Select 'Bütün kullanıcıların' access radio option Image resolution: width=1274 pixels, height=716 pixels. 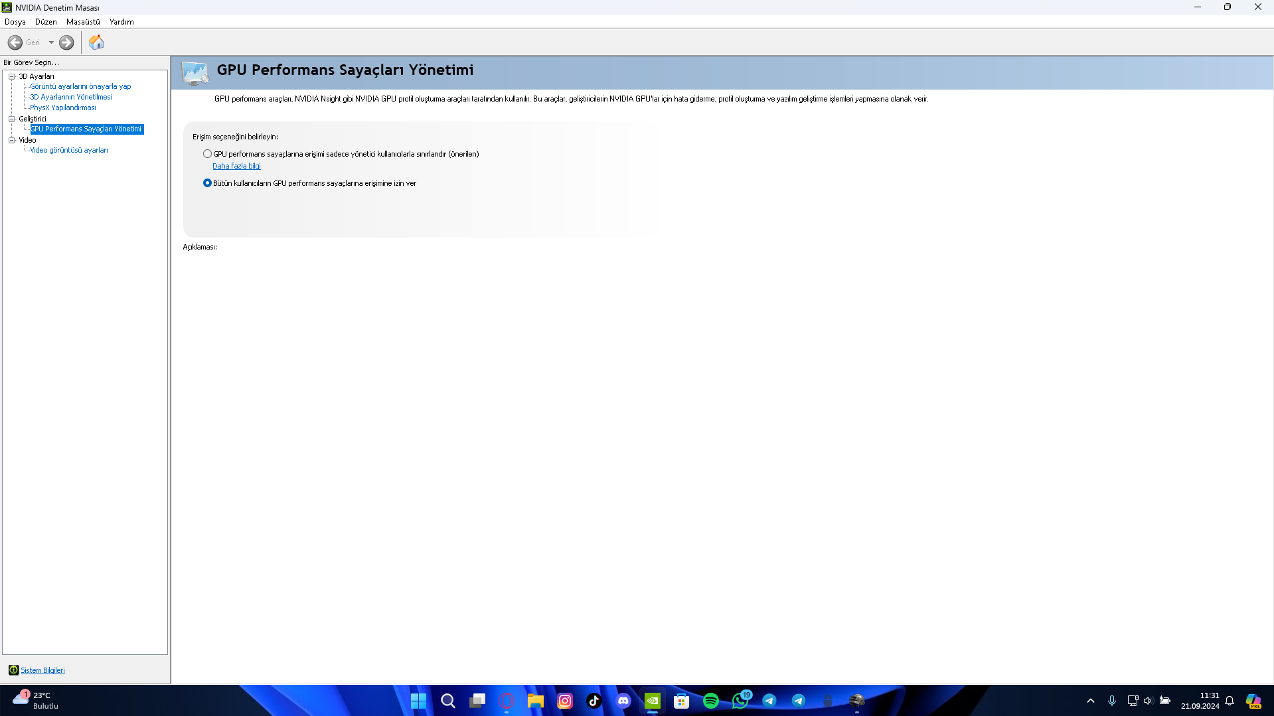pyautogui.click(x=208, y=183)
